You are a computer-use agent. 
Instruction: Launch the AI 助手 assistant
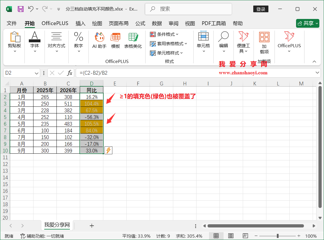tap(99, 40)
